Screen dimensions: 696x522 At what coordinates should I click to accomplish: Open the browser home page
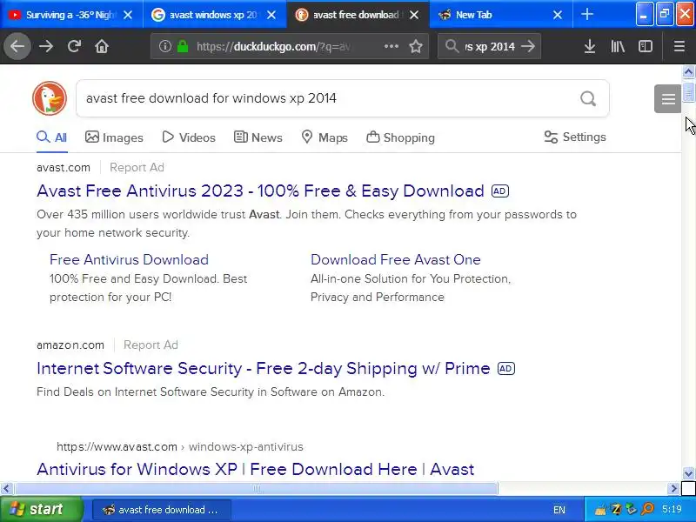pyautogui.click(x=102, y=46)
